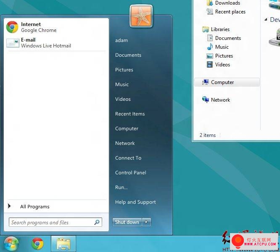This screenshot has width=280, height=252.
Task: Select Run... in the Start menu
Action: [121, 187]
